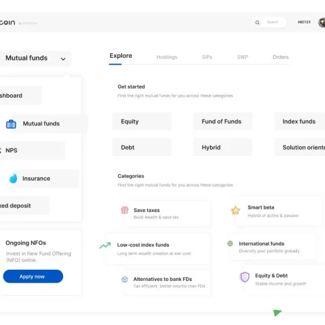Click the Low-cost index funds trend icon
This screenshot has height=325, width=325.
[x=105, y=245]
